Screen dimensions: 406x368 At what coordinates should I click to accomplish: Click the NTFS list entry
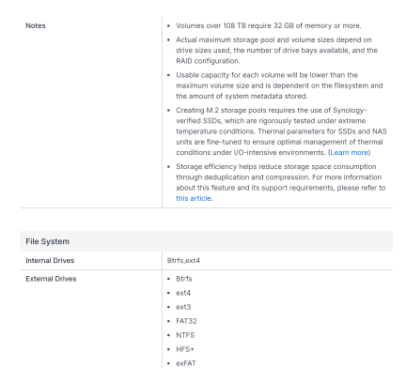[x=185, y=335]
